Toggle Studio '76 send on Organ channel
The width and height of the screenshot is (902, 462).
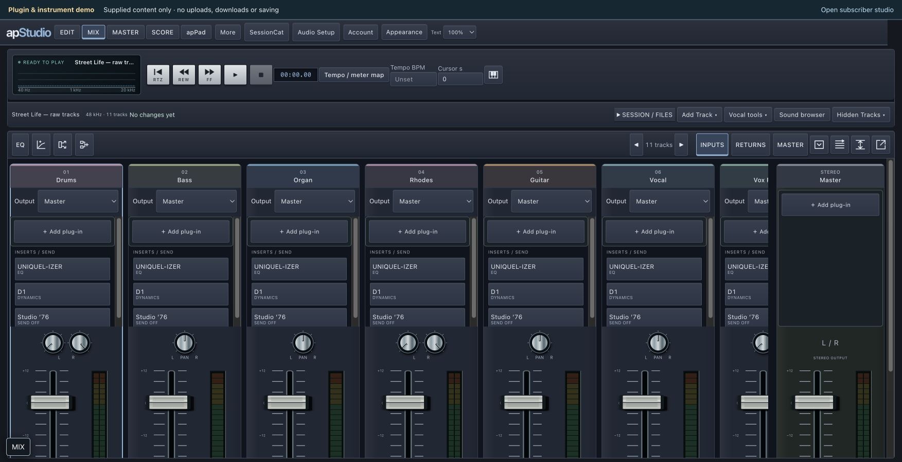click(299, 318)
